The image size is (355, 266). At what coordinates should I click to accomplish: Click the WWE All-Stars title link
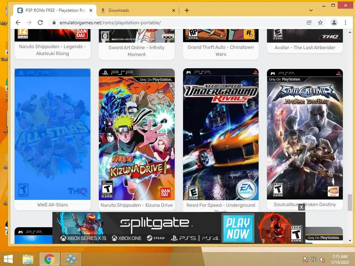pyautogui.click(x=53, y=205)
